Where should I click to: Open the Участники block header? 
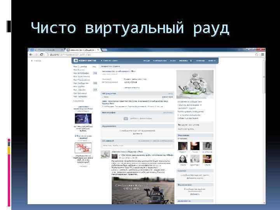[x=195, y=135]
